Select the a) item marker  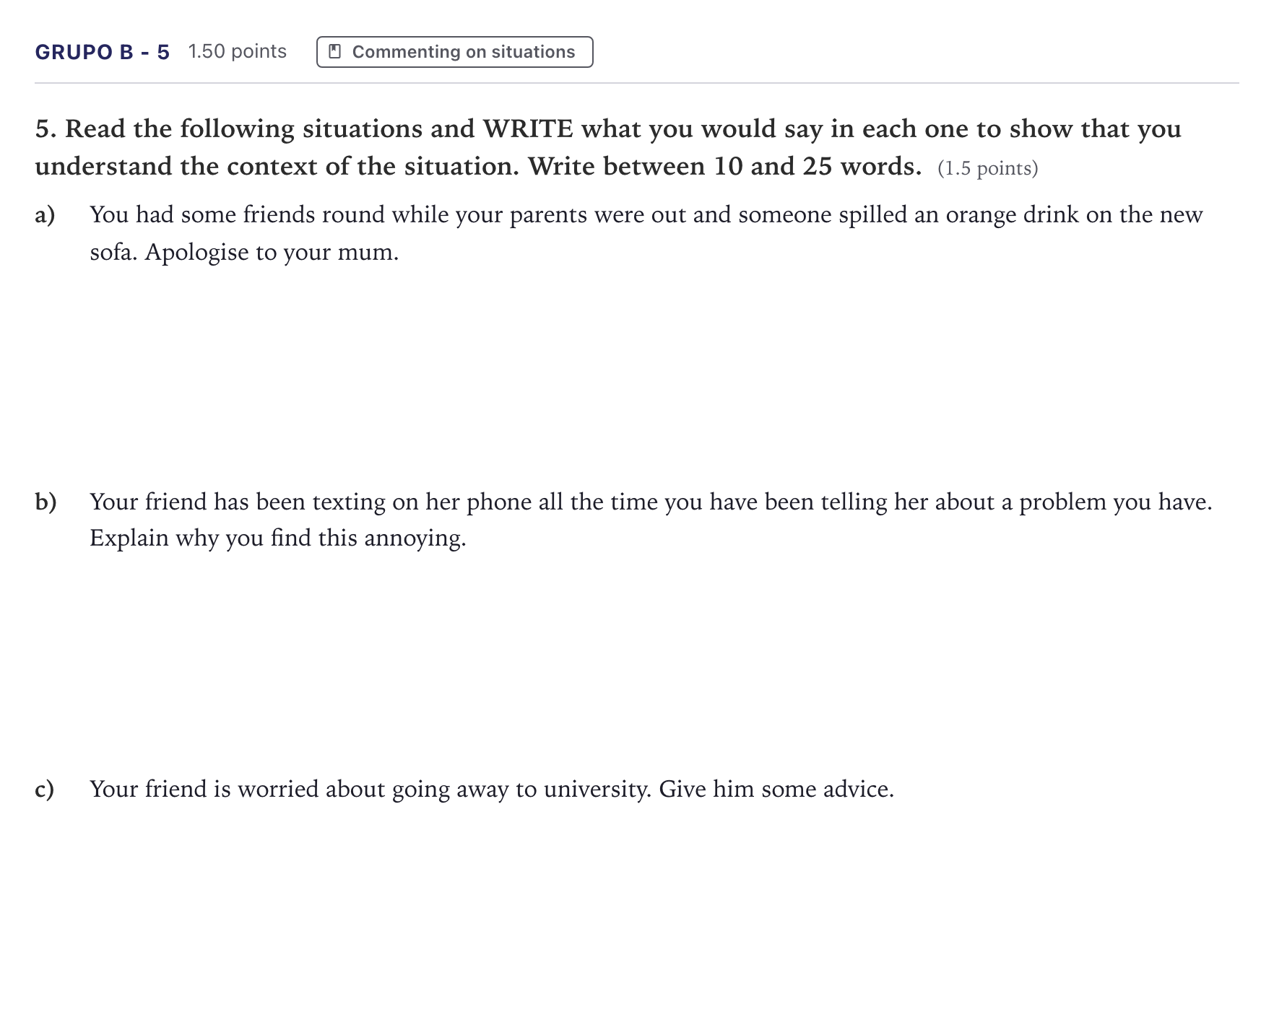[x=45, y=215]
